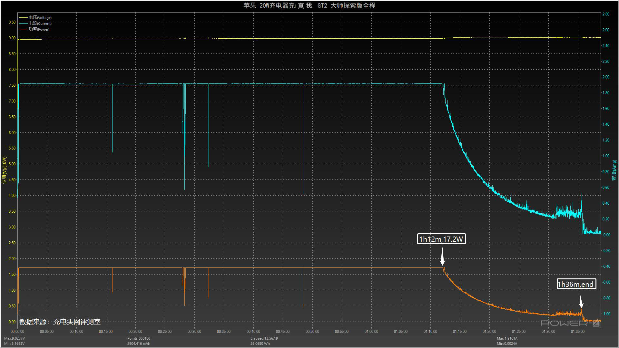Click the 伏特(V)/(10W) left axis title
The width and height of the screenshot is (619, 348).
click(4, 170)
